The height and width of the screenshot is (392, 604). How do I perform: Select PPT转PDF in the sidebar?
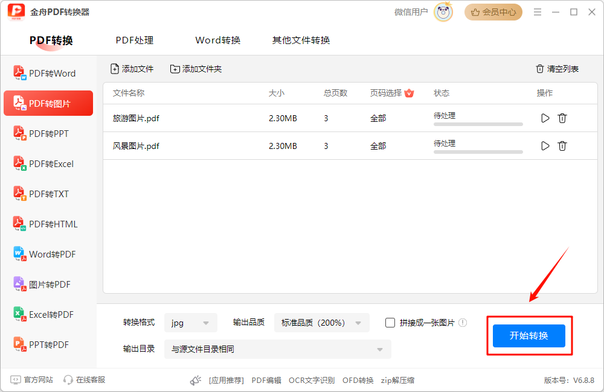coord(48,344)
